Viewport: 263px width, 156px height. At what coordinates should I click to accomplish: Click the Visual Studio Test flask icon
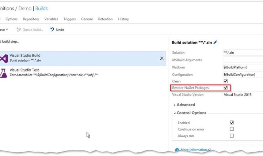(x=4, y=73)
